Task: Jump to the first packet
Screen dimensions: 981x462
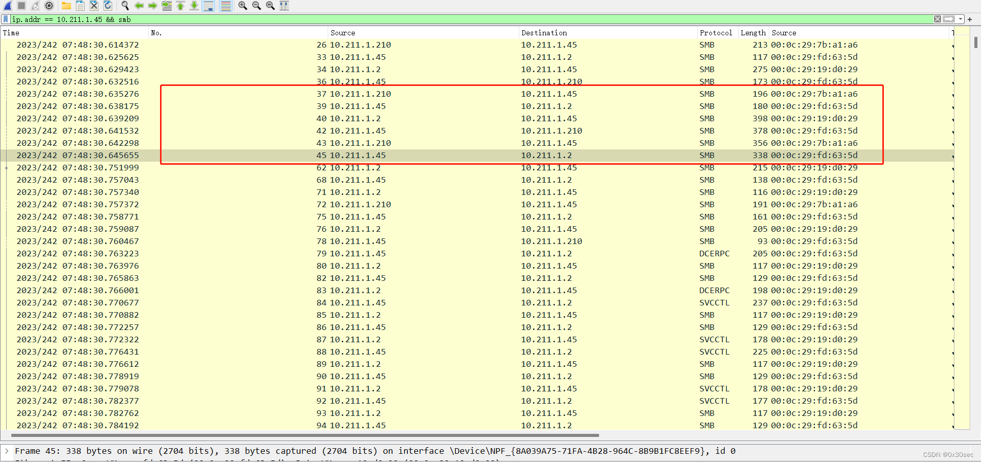Action: point(180,6)
